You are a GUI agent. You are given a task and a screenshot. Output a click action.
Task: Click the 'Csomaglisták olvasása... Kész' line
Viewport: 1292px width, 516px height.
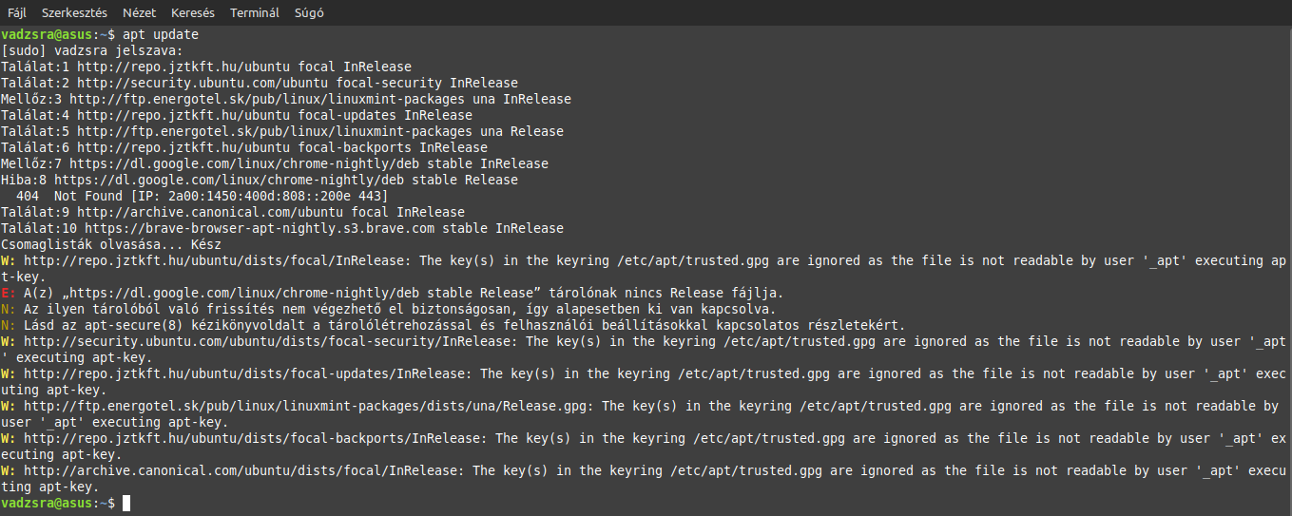coord(111,244)
